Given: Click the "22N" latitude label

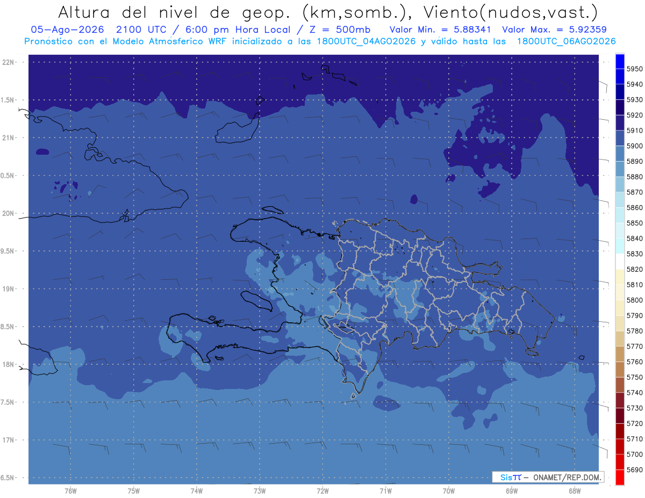Looking at the screenshot, I should (8, 62).
